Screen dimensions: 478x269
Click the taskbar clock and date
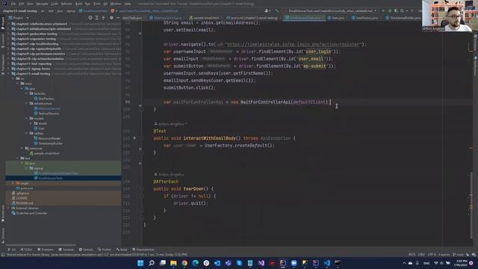462,263
